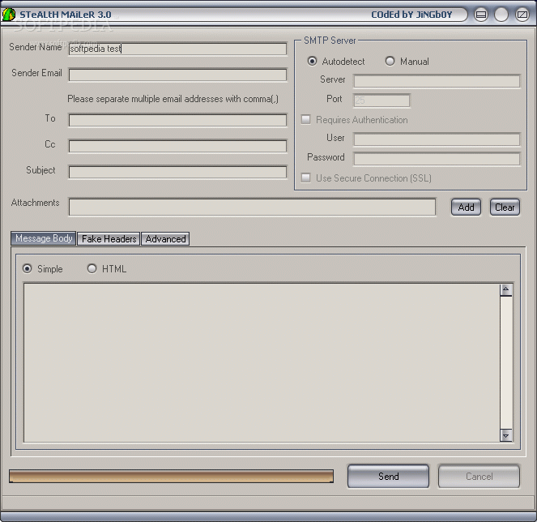Click the Attachments list field
537x522 pixels.
coord(253,208)
